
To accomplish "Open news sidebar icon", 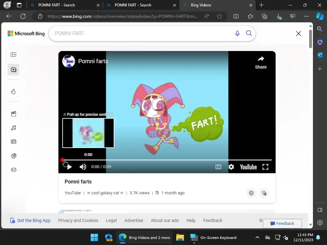I will [13, 142].
